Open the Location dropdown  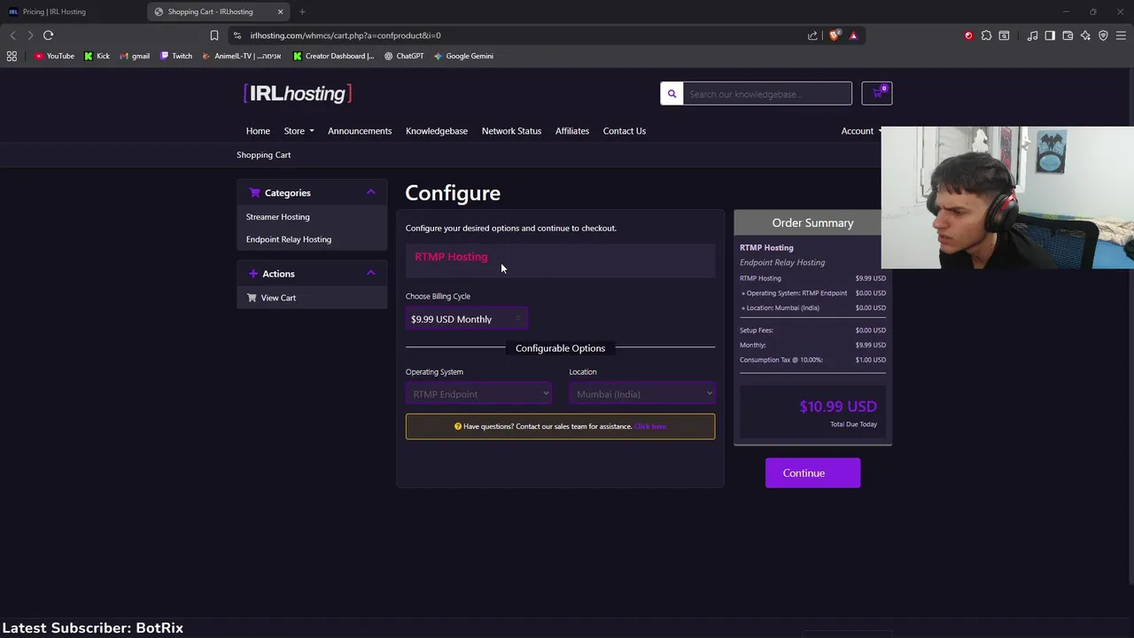pos(642,394)
